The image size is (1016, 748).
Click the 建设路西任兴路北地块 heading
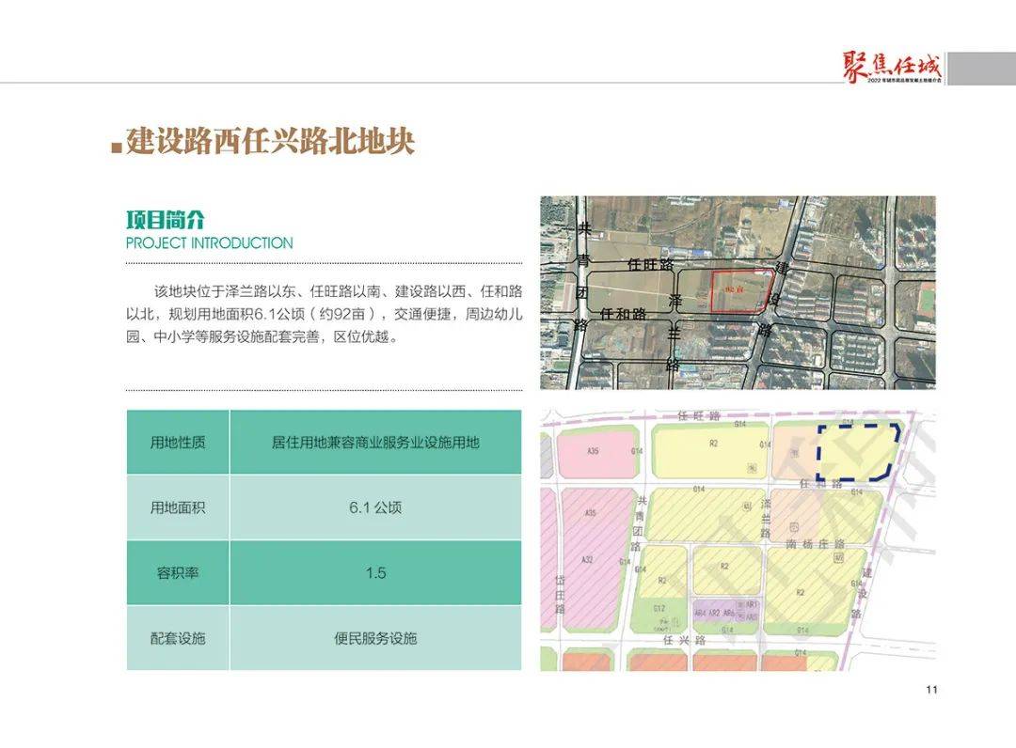pos(270,141)
